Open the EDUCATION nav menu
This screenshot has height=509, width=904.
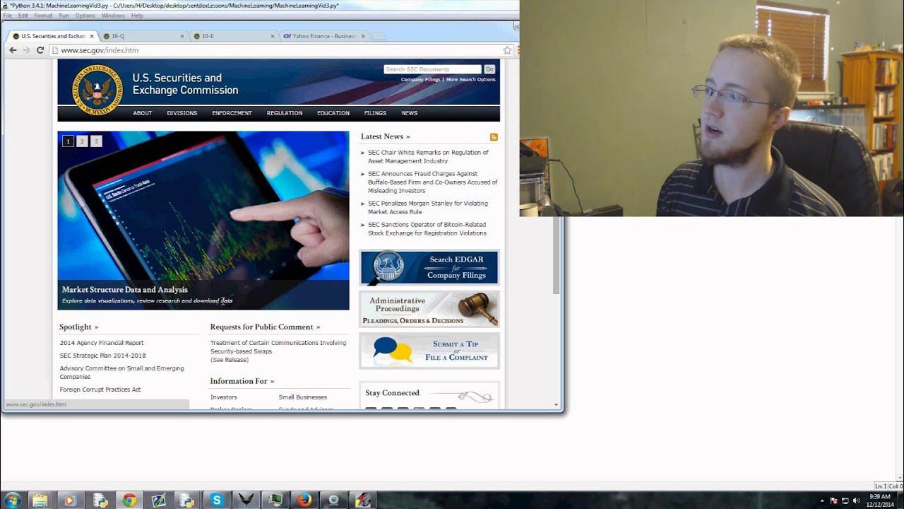pyautogui.click(x=333, y=113)
